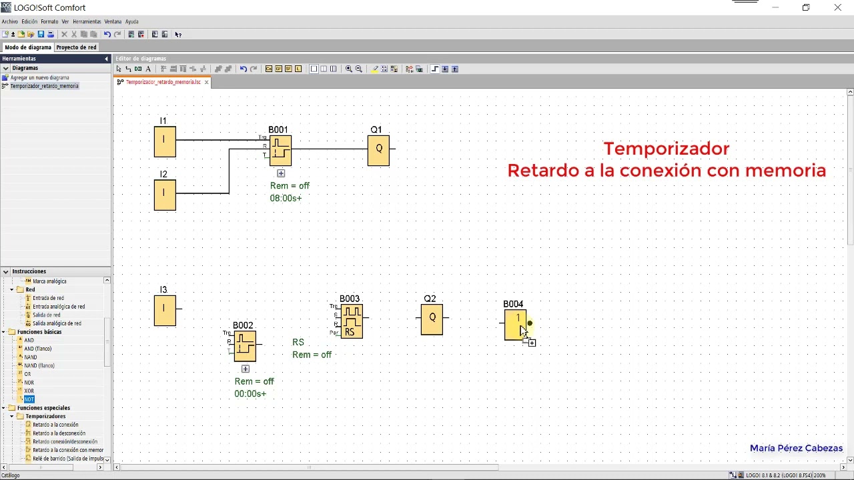The image size is (854, 480).
Task: Select Retardo a la conexión con memoria
Action: pos(68,450)
